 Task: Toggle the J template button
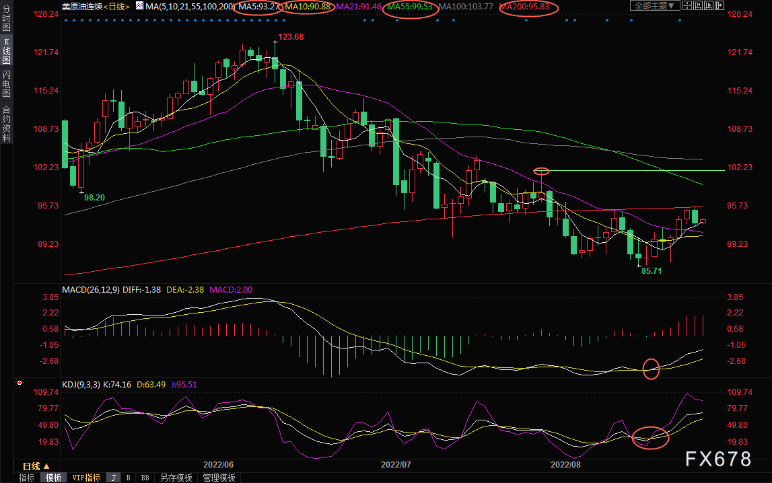coord(113,478)
